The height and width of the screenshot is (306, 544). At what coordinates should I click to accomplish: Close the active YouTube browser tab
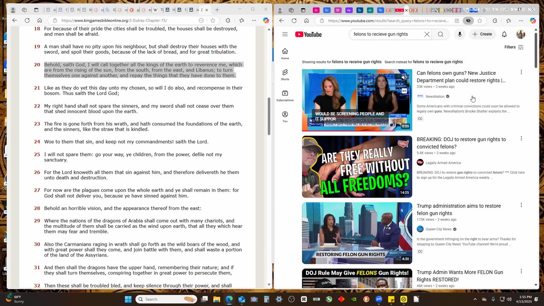point(406,10)
